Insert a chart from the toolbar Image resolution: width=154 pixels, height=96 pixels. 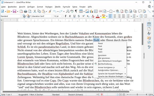point(91,11)
